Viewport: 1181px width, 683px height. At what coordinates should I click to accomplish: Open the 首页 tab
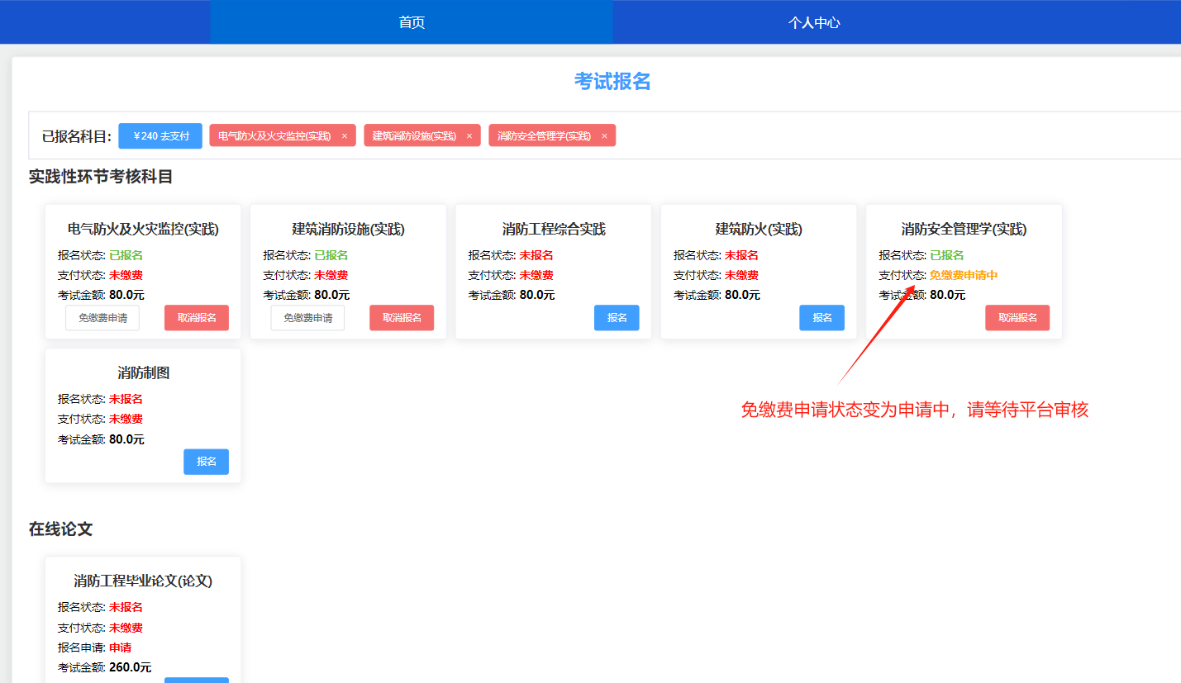(412, 22)
